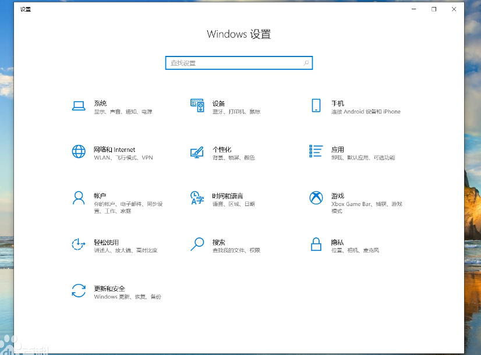
Task: Open 轻松使用 settings title
Action: pos(107,242)
